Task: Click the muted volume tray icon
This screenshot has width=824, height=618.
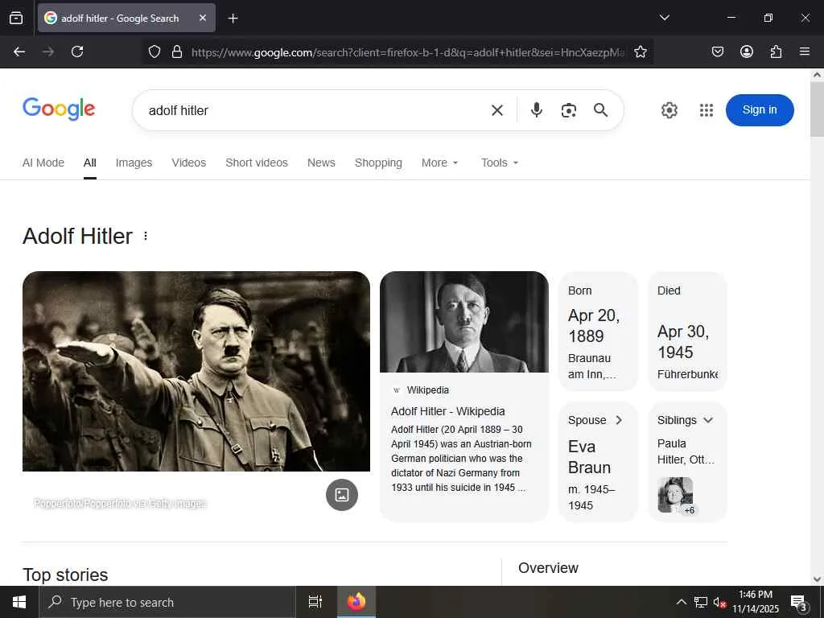Action: (x=719, y=602)
